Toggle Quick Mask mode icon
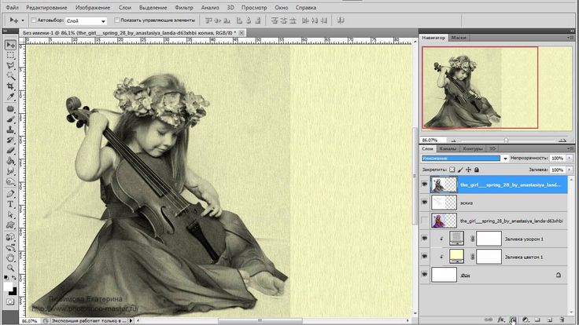The width and height of the screenshot is (579, 325). (x=10, y=301)
